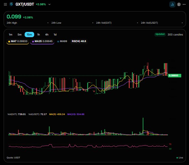Click the 24h Vol(GXT) label
The height and width of the screenshot is (165, 189).
tap(104, 23)
